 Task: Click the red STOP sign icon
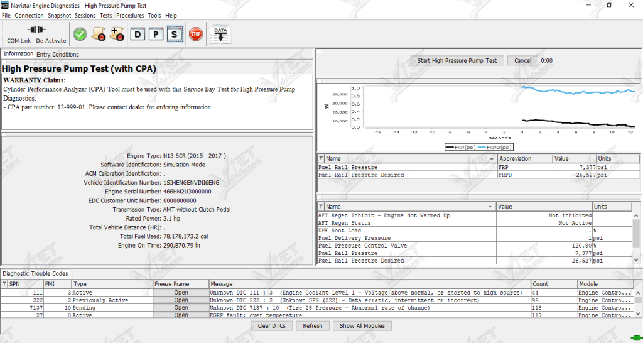[196, 34]
